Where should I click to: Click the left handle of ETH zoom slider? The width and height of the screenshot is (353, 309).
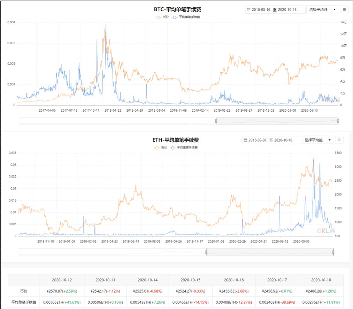(x=206, y=252)
